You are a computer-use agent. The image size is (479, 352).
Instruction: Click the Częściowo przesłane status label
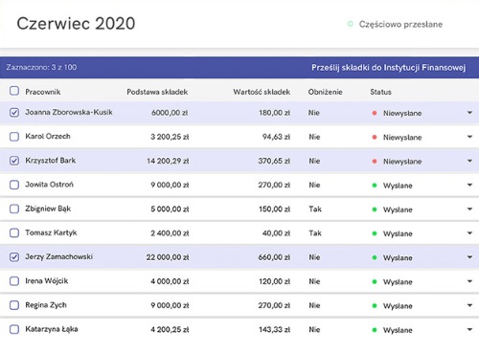pos(400,24)
